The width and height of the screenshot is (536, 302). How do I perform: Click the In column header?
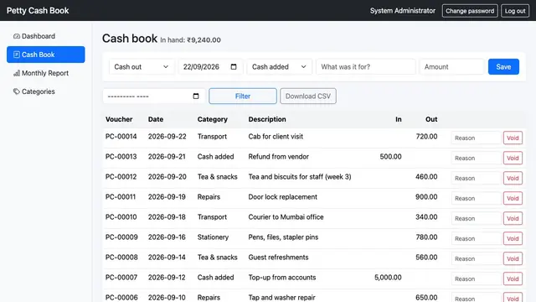pos(399,119)
